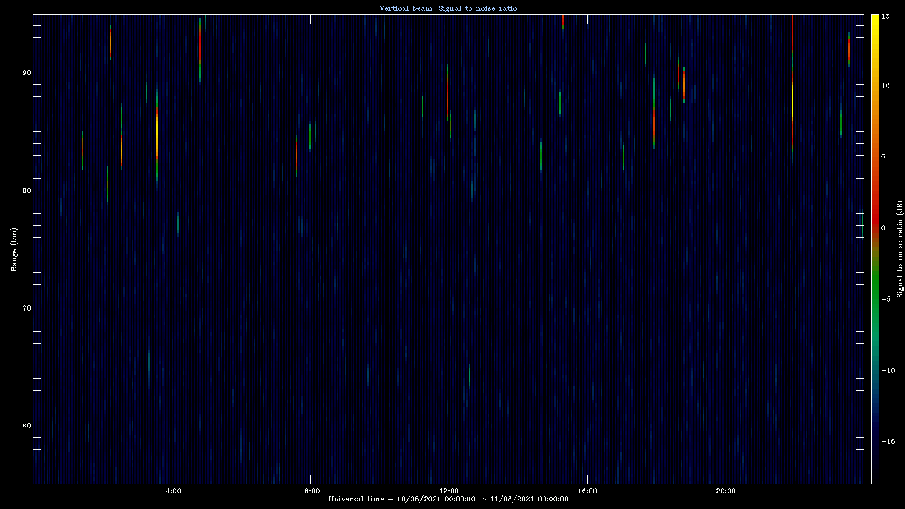
Task: Click the '12:00' time axis label
Action: (449, 491)
